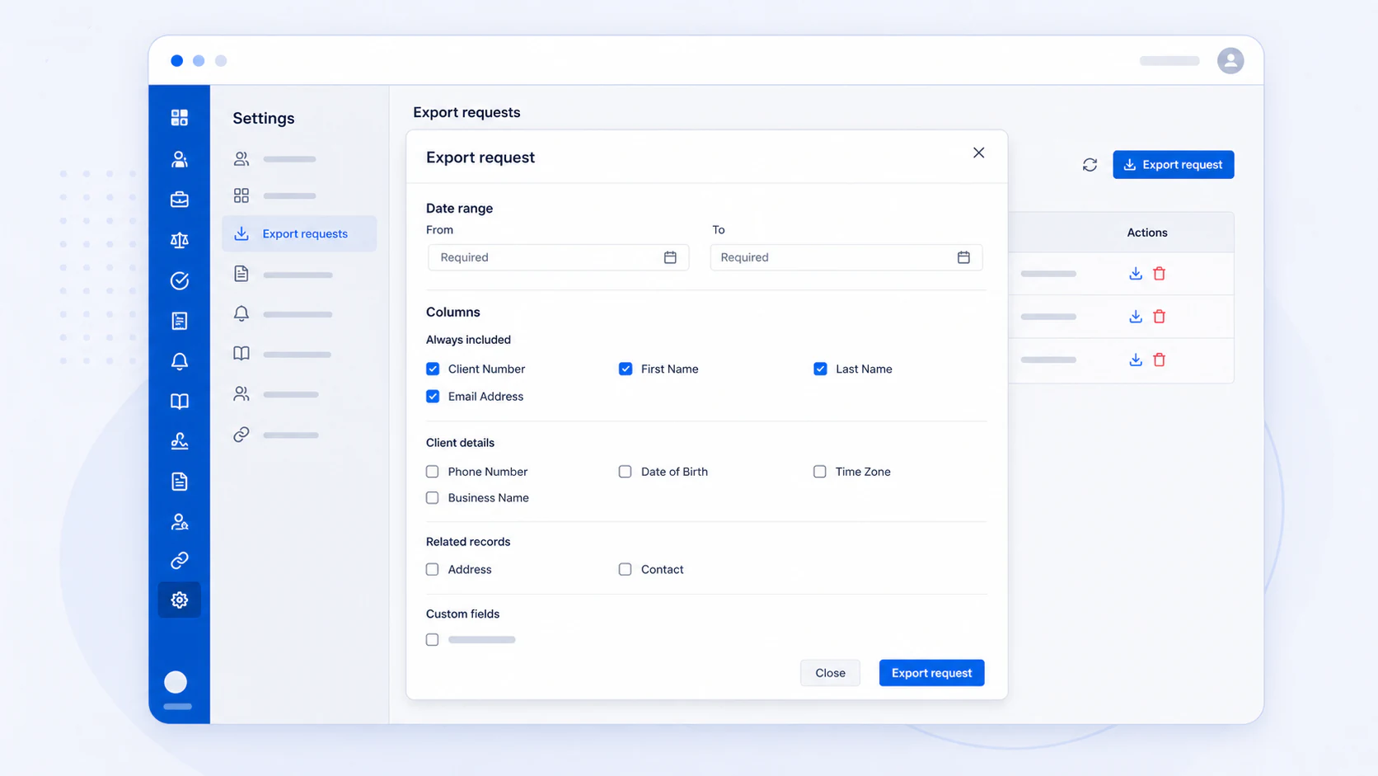Download the third export row's file
This screenshot has height=776, width=1378.
click(1135, 360)
